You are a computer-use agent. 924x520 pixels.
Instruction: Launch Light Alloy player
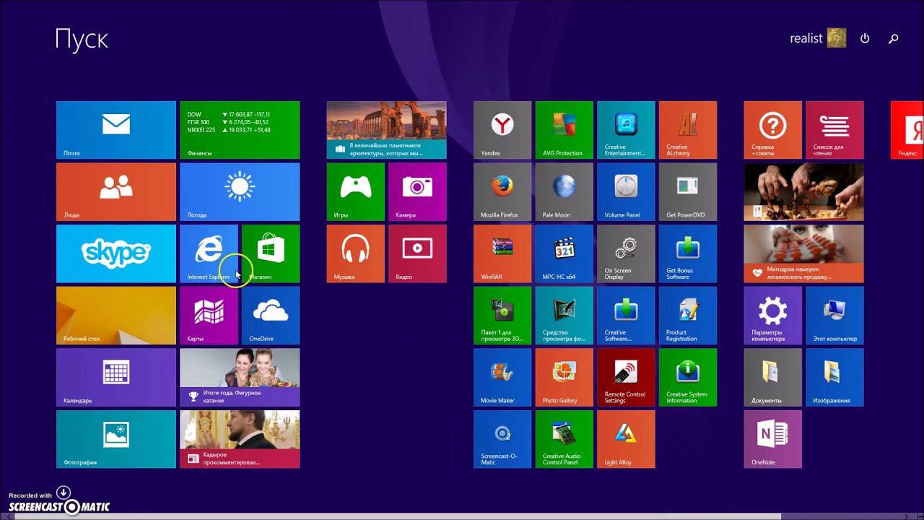tap(626, 439)
